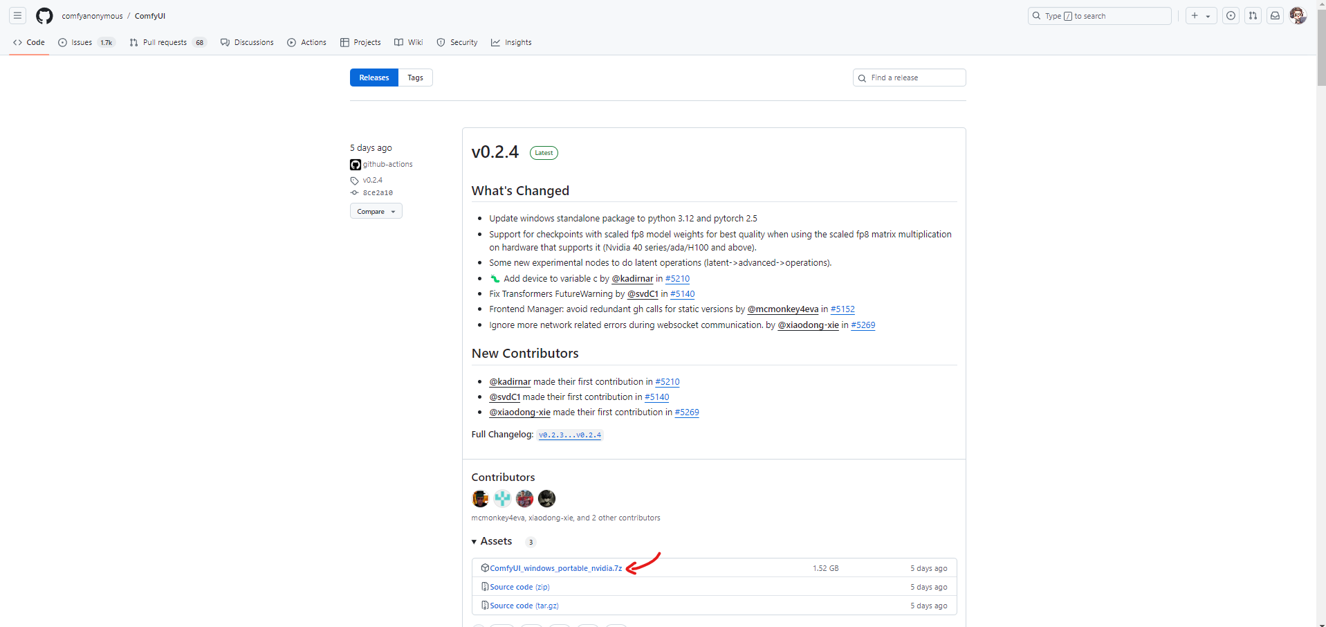Open the Compare dropdown
Screen dimensions: 1326x627
click(376, 211)
